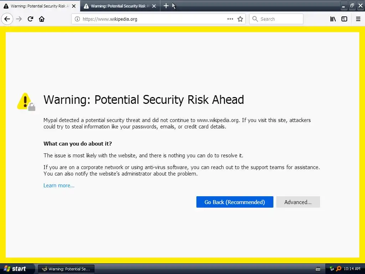Open the home page icon

[42, 19]
